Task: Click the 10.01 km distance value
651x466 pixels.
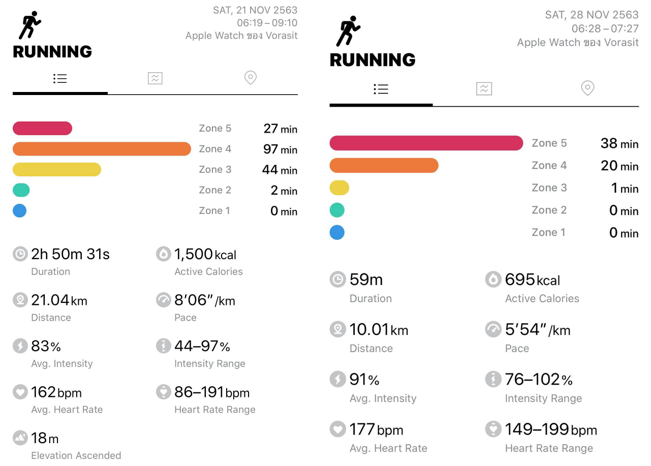Action: (x=379, y=330)
